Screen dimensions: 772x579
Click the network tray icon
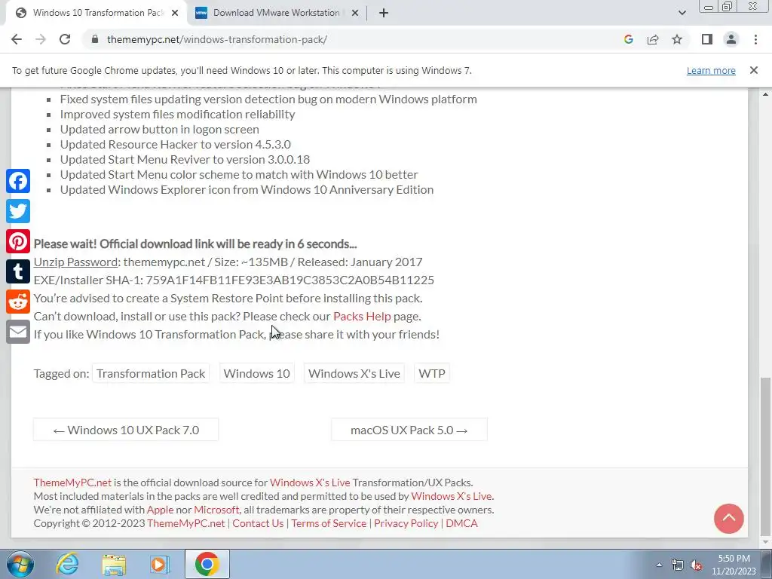678,565
